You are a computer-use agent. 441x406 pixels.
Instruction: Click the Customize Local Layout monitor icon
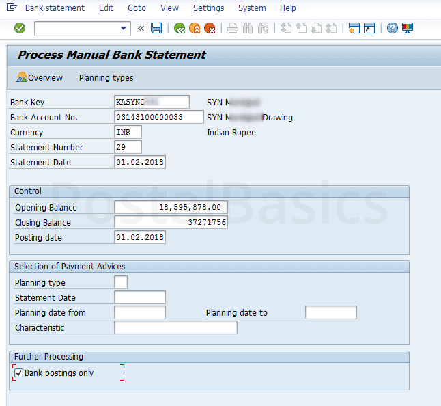(408, 28)
